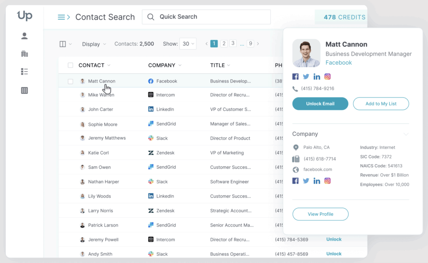The width and height of the screenshot is (428, 263).
Task: Open the companies building icon in sidebar
Action: point(24,54)
